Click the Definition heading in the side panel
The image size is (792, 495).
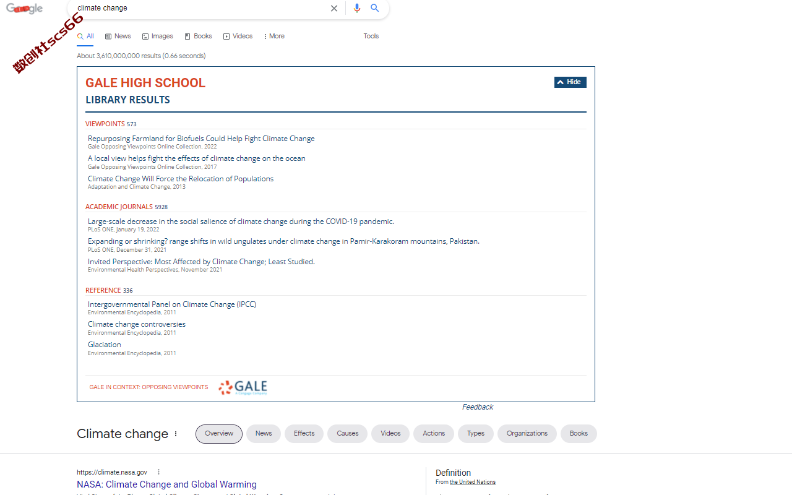pos(453,473)
